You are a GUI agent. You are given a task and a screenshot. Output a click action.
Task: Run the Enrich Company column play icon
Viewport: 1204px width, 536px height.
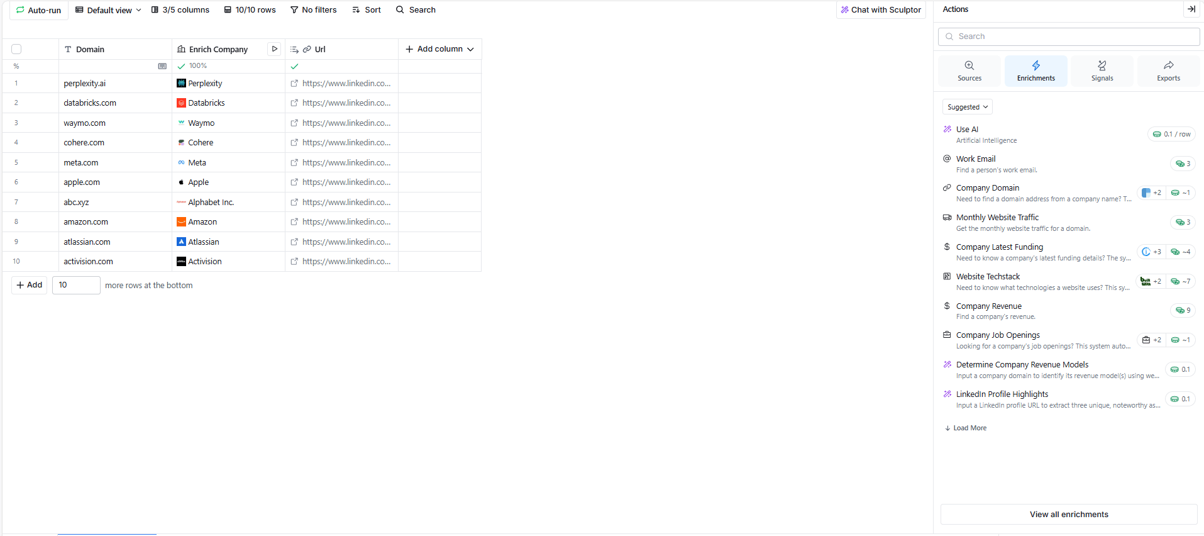point(275,49)
